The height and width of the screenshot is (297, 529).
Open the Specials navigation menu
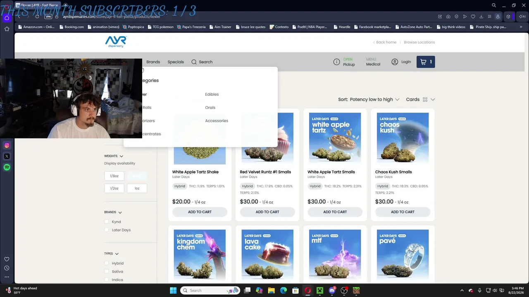tap(176, 62)
